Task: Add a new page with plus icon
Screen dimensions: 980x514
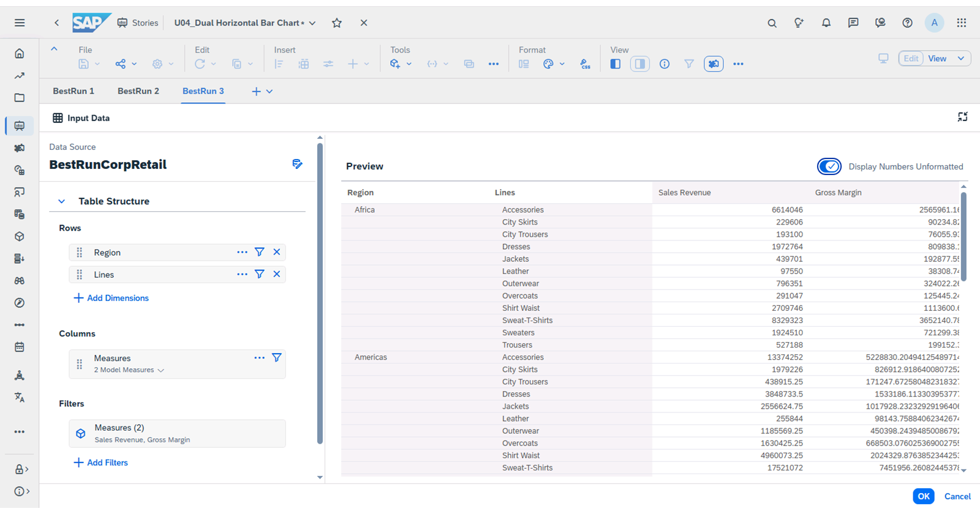Action: (256, 91)
